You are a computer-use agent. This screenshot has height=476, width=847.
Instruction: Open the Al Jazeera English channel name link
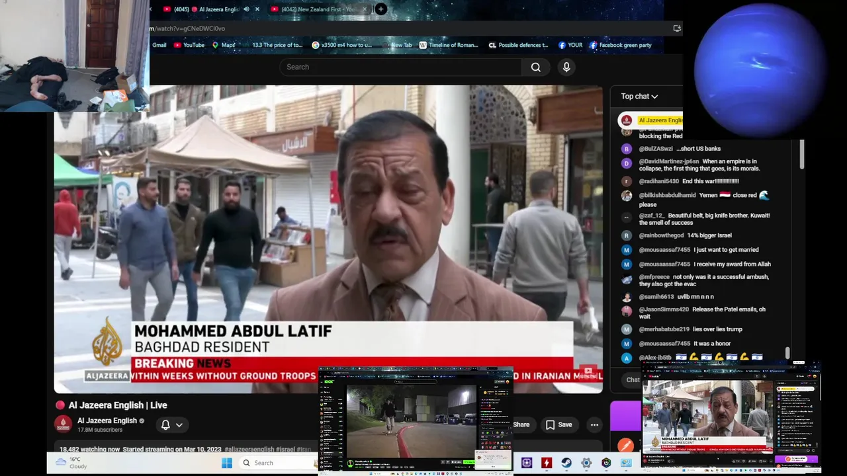(x=107, y=420)
